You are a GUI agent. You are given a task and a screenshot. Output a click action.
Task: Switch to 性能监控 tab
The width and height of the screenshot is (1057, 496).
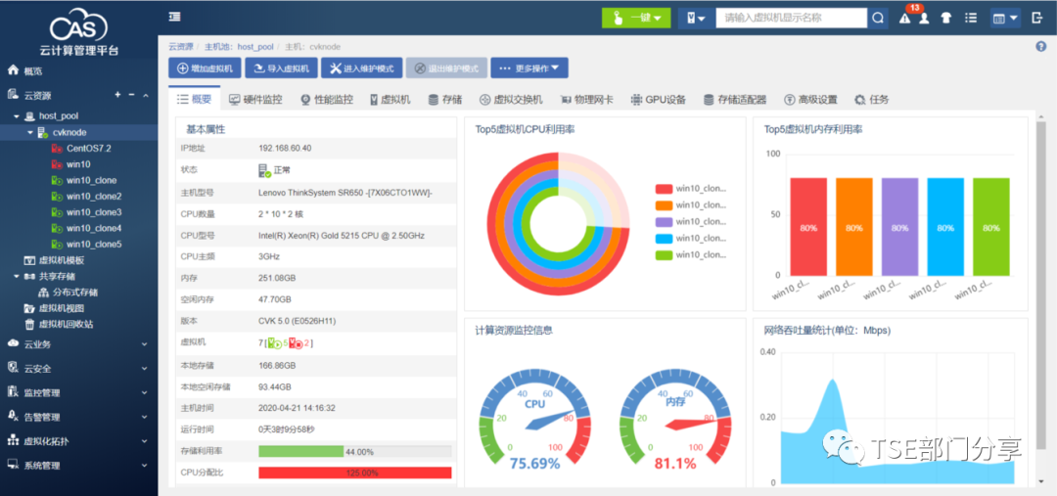tap(327, 100)
